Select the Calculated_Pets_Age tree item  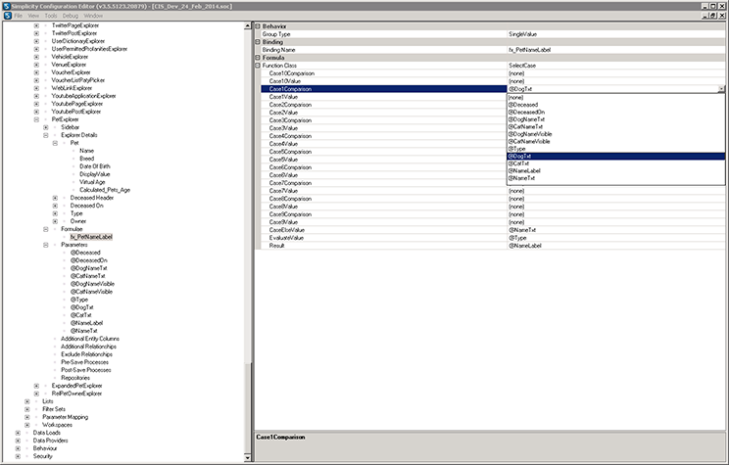105,190
